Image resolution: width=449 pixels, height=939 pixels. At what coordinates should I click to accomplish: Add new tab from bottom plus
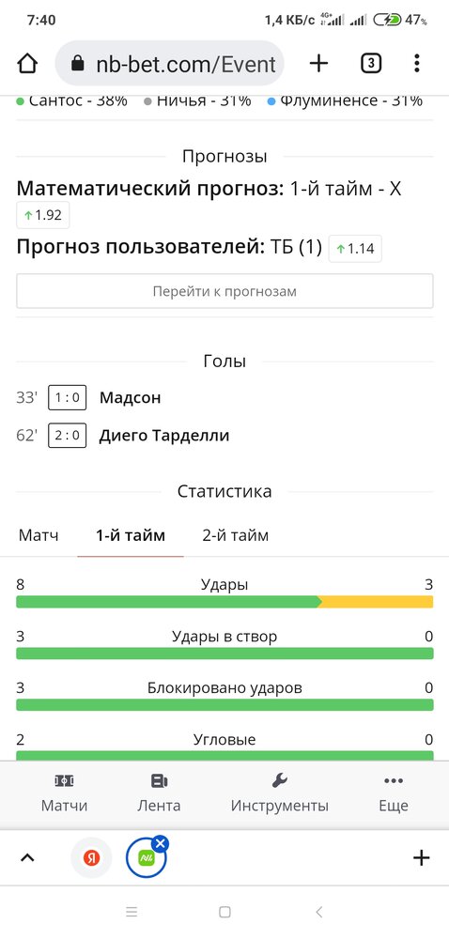[422, 858]
